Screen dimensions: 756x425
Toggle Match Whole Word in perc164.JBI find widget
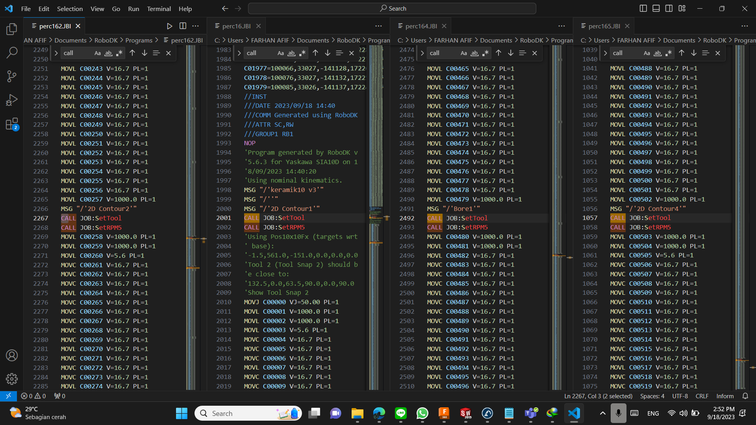(475, 53)
